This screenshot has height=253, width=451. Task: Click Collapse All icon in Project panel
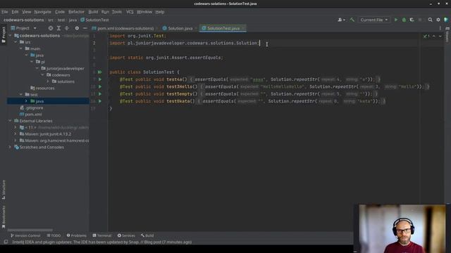tap(67, 28)
